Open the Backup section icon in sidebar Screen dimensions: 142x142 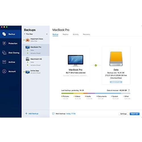[x=4, y=34]
